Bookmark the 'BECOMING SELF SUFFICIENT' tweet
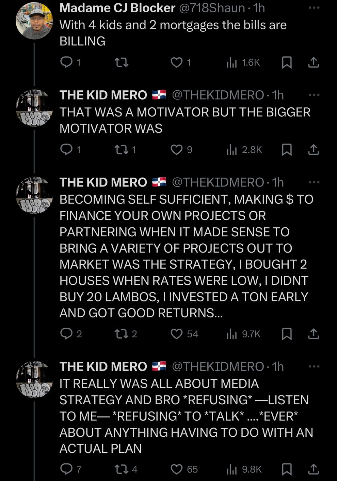Image resolution: width=337 pixels, height=481 pixels. (287, 334)
